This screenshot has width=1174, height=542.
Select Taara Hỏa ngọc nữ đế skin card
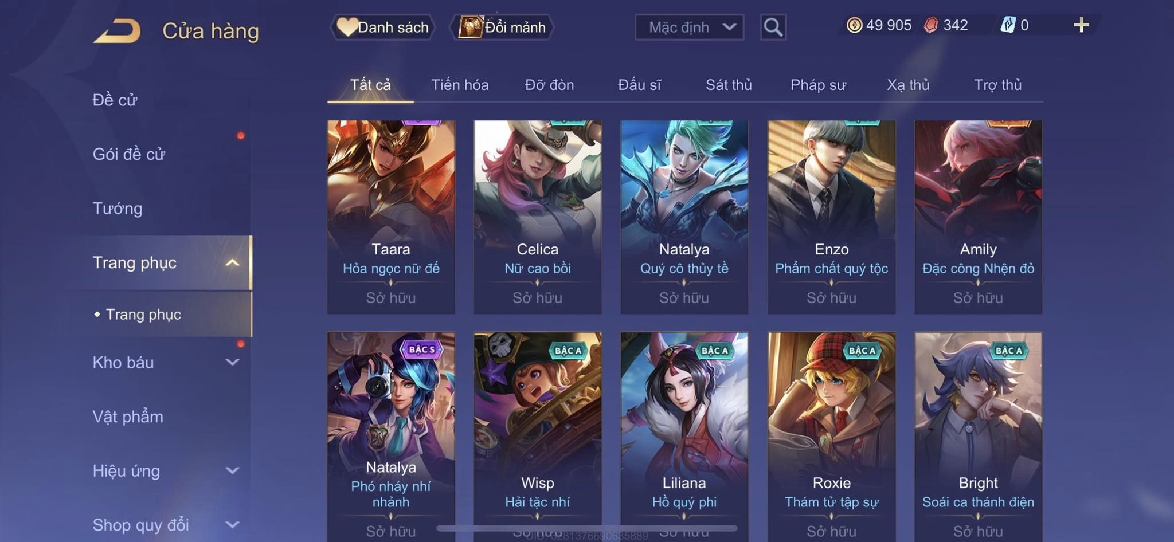click(391, 217)
